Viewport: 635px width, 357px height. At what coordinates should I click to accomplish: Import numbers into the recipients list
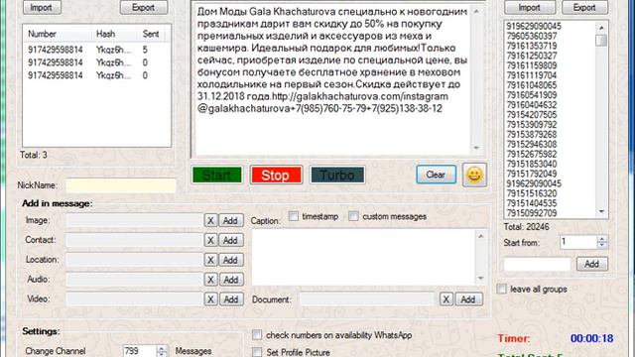coord(529,7)
